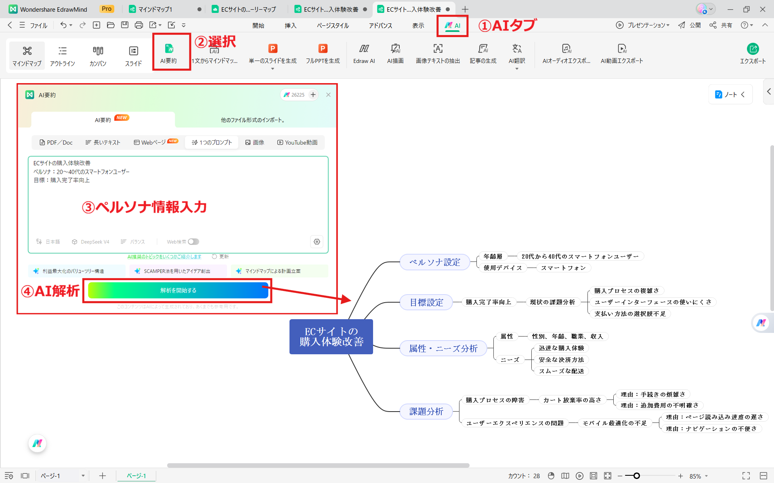Click the redo arrow icon
Viewport: 774px width, 483px height.
82,25
